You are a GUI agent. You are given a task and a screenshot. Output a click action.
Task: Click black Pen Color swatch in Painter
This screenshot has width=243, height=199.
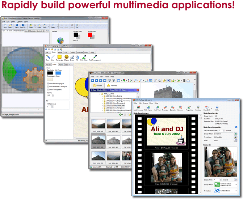click(50, 73)
